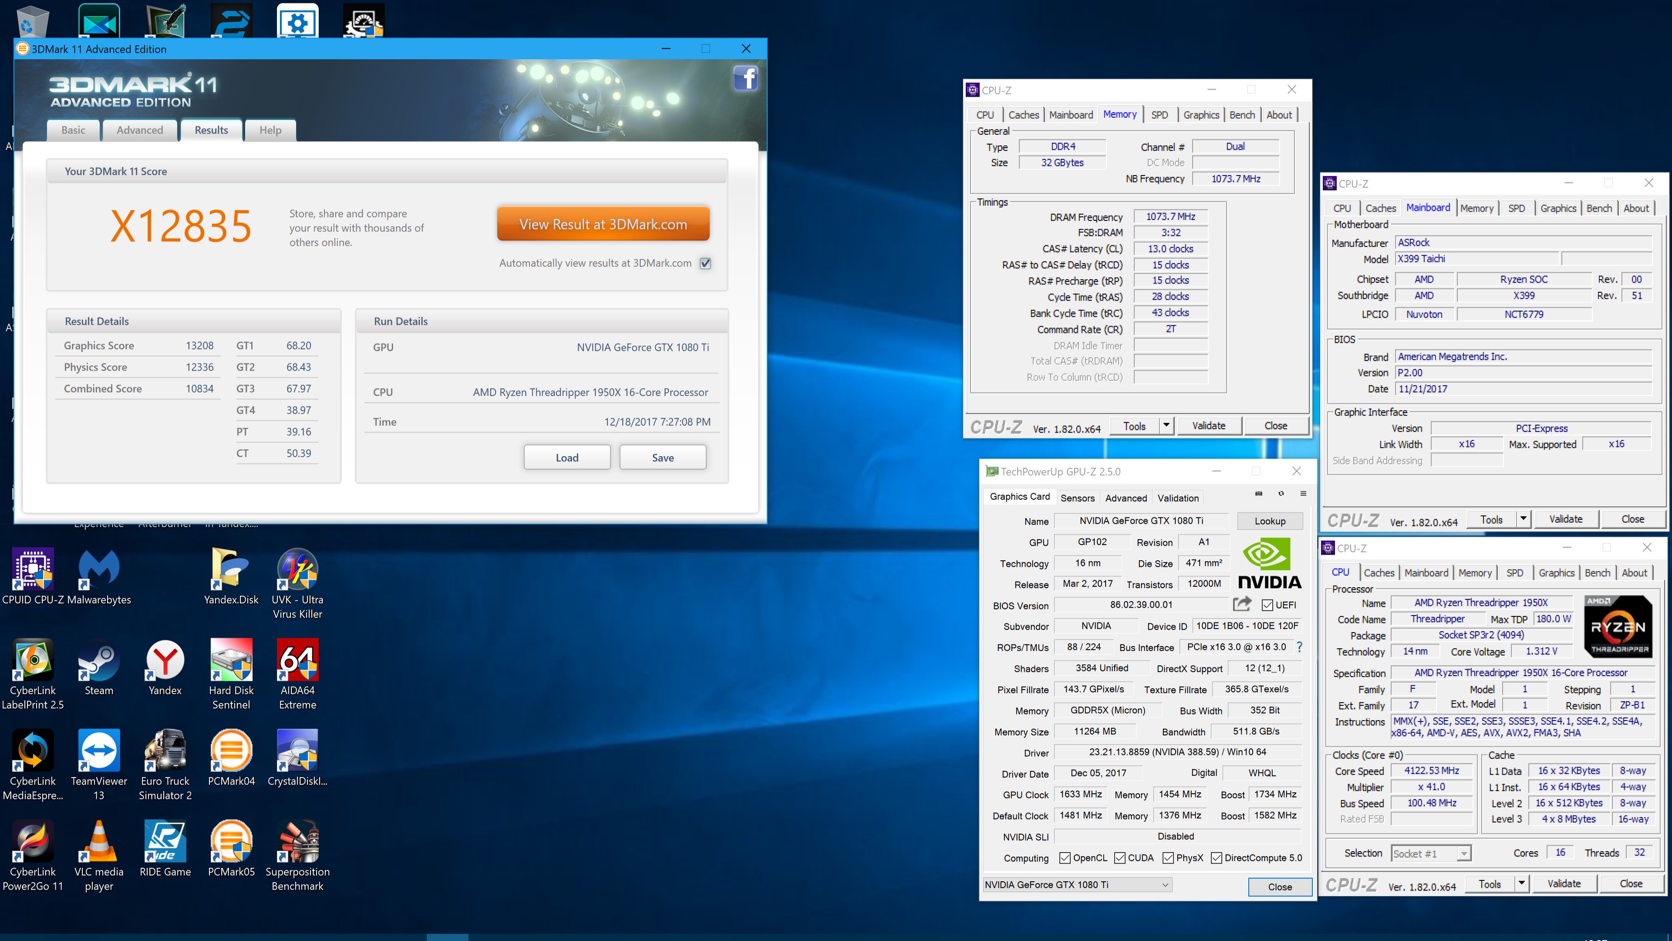
Task: Switch to the Basic tab in 3DMark 11
Action: (x=73, y=130)
